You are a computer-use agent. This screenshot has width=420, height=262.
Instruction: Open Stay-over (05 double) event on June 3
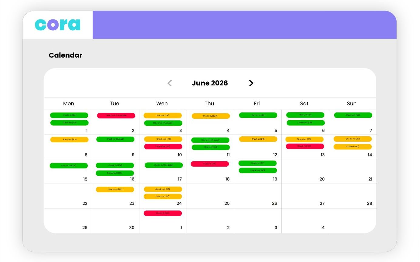[163, 123]
